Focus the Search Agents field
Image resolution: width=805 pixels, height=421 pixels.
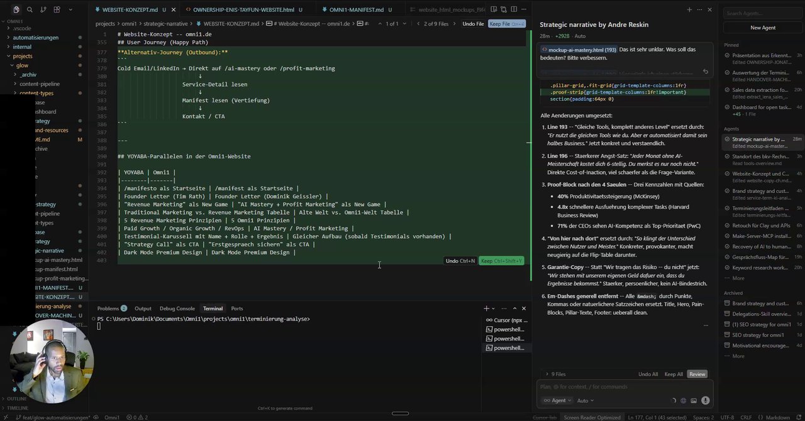[x=763, y=13]
